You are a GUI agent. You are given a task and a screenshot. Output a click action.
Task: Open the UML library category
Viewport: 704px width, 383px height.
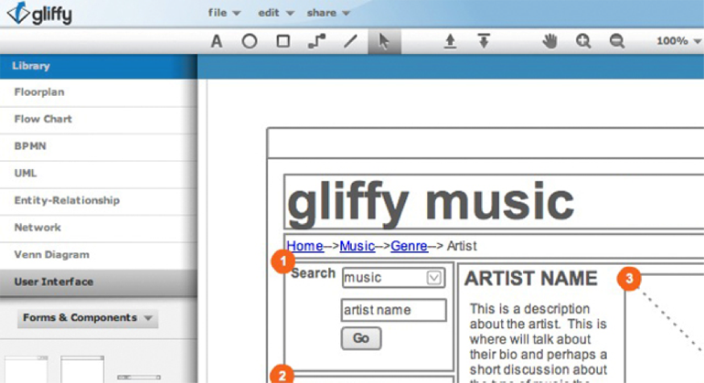point(99,174)
